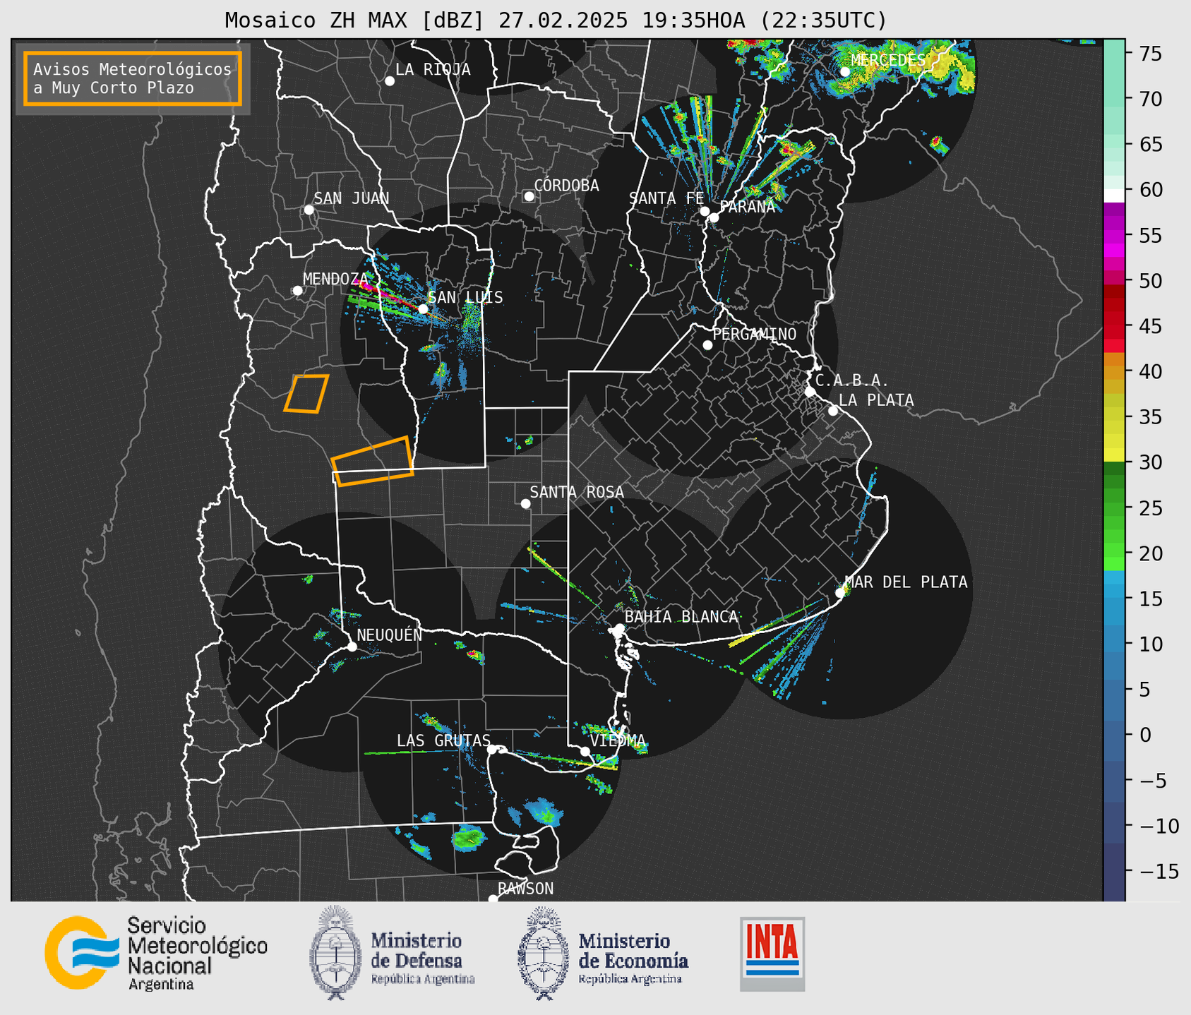Click the 'MAR DEL PLATA' map label
The height and width of the screenshot is (1015, 1191).
click(x=906, y=582)
